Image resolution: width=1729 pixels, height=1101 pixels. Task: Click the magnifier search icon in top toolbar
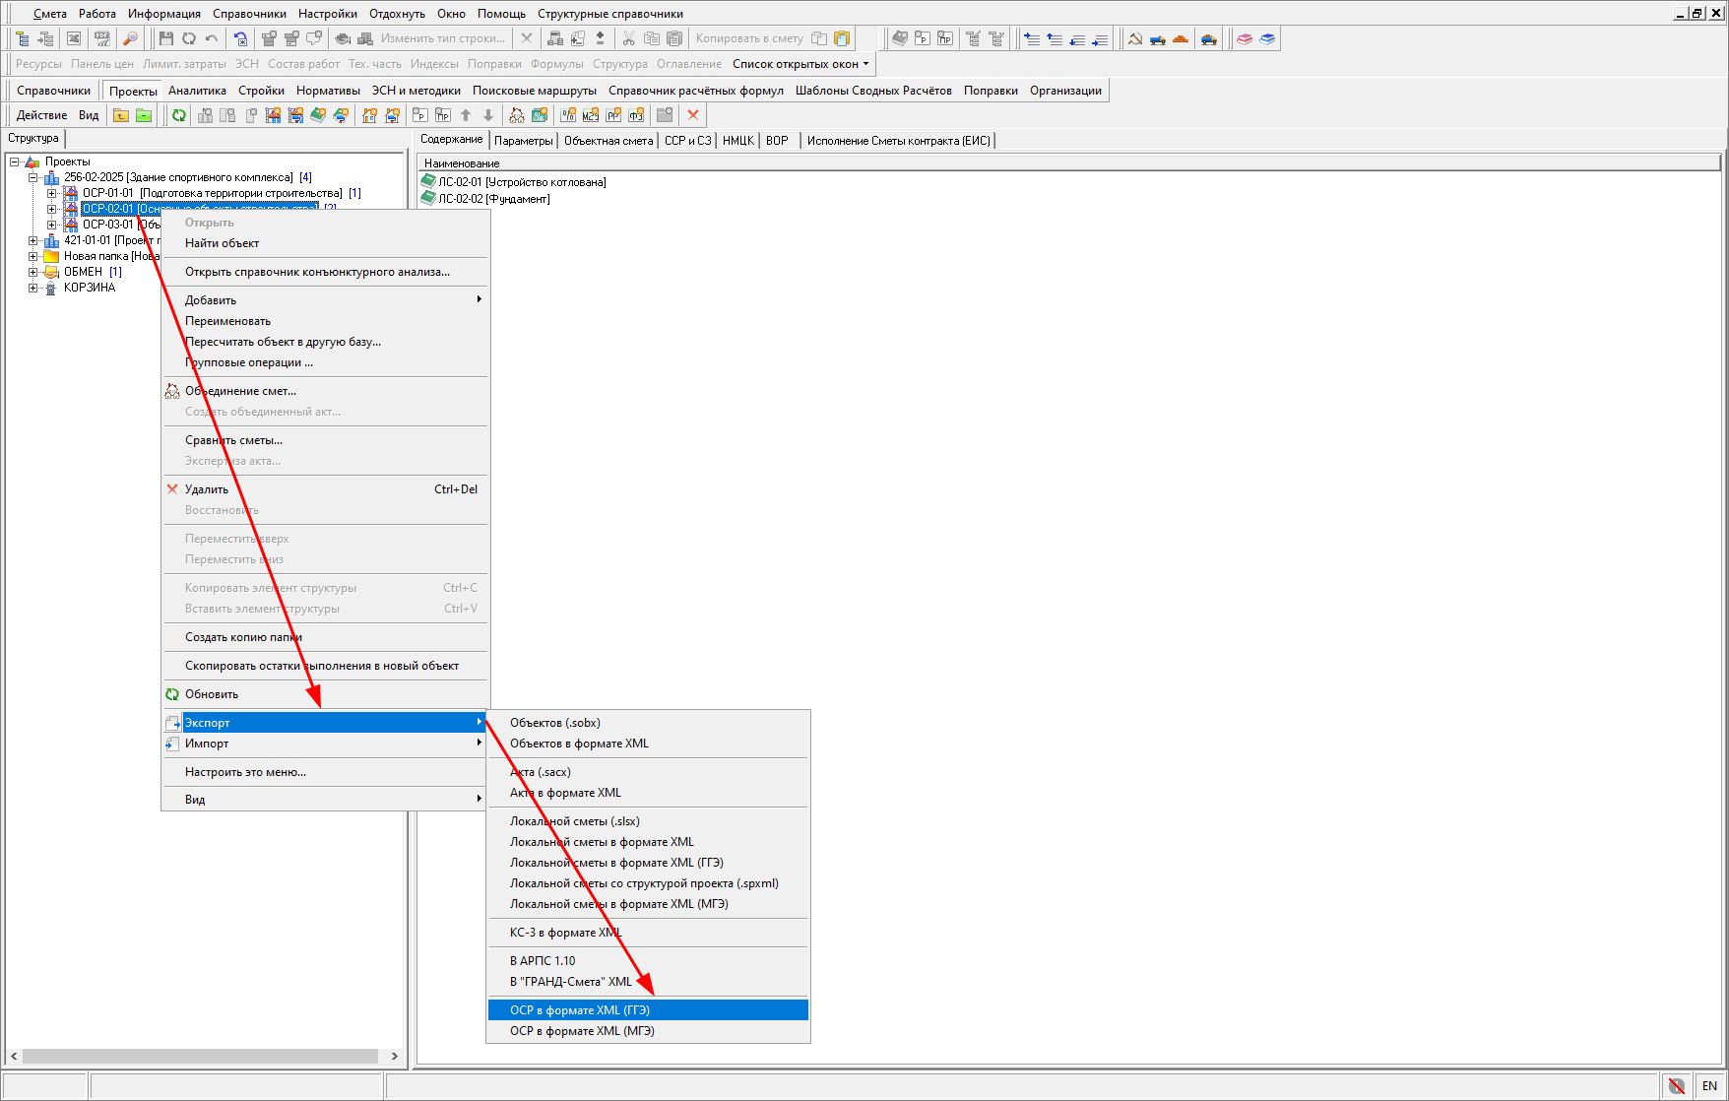point(130,38)
